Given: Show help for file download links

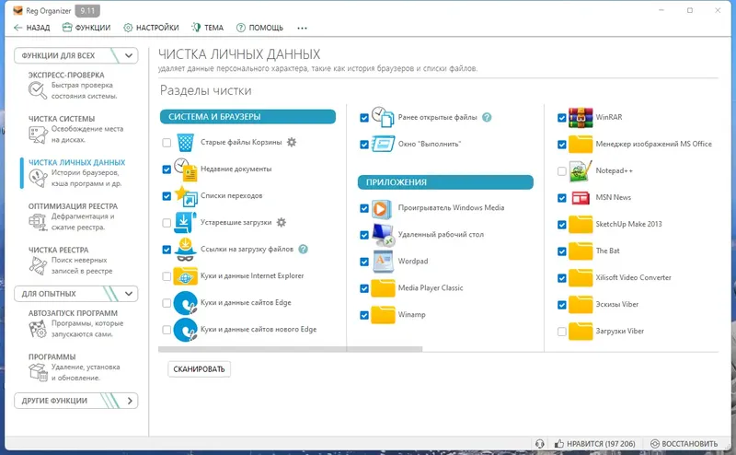Looking at the screenshot, I should [304, 249].
